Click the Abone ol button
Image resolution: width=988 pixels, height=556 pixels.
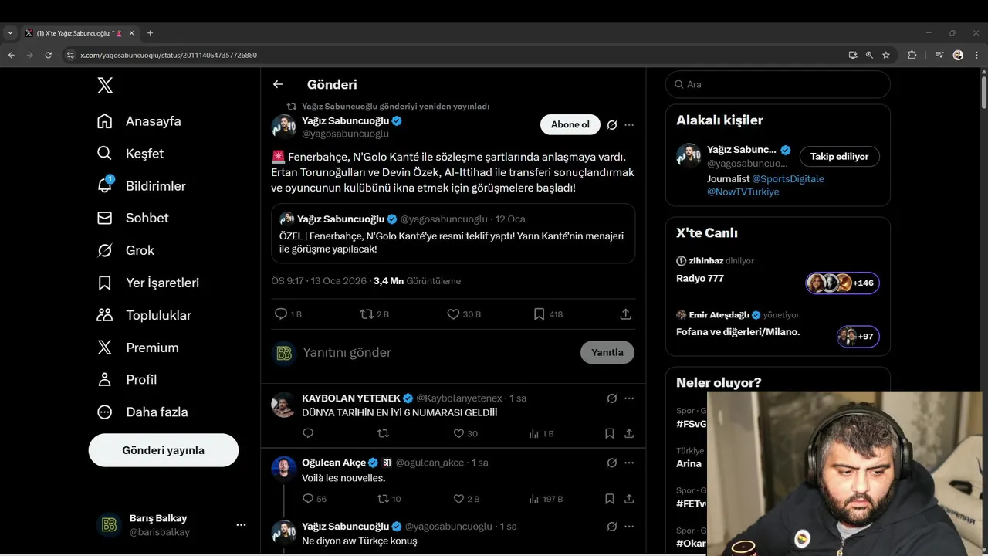click(570, 124)
